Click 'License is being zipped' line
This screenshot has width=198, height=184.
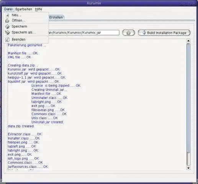pyautogui.click(x=56, y=85)
